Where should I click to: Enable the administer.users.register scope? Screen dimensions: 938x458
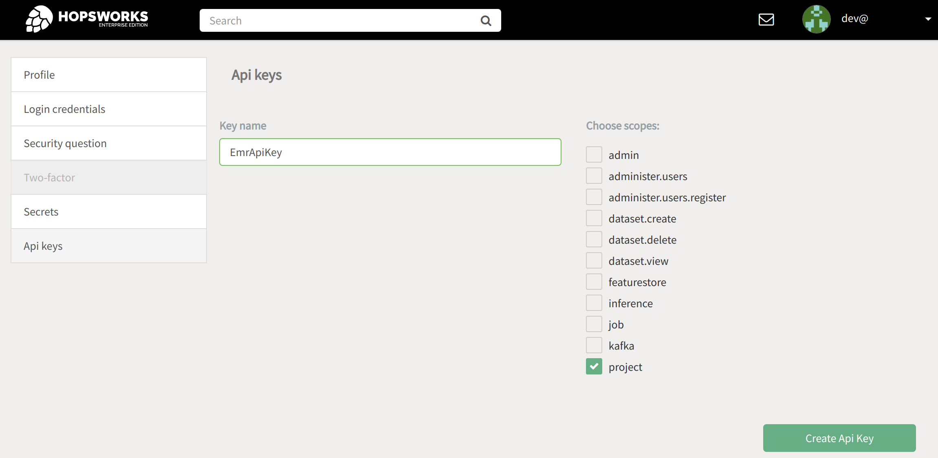click(x=594, y=196)
